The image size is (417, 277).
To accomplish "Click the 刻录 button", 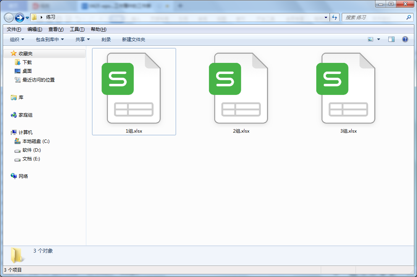I will [x=106, y=40].
